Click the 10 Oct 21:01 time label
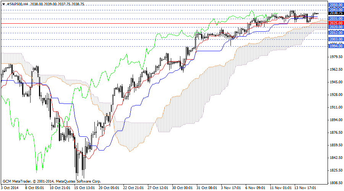344x191 pixels. coord(60,188)
